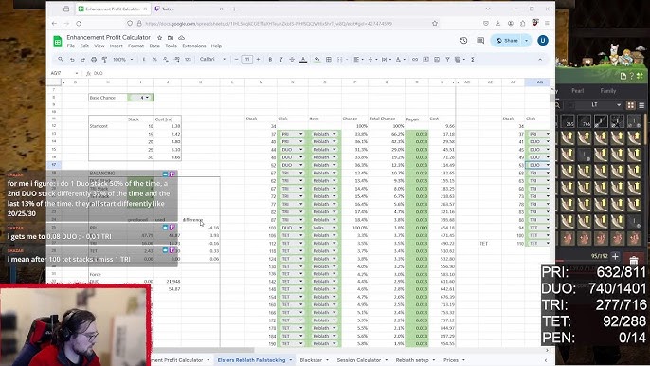The image size is (650, 366).
Task: Insert a chart from the toolbar
Action: click(437, 60)
